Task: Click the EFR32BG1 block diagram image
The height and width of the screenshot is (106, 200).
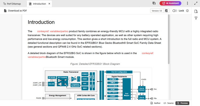Action: pyautogui.click(x=97, y=84)
